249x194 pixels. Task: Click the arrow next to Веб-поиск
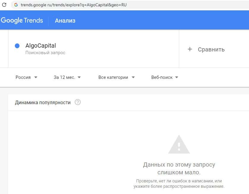[x=176, y=77]
